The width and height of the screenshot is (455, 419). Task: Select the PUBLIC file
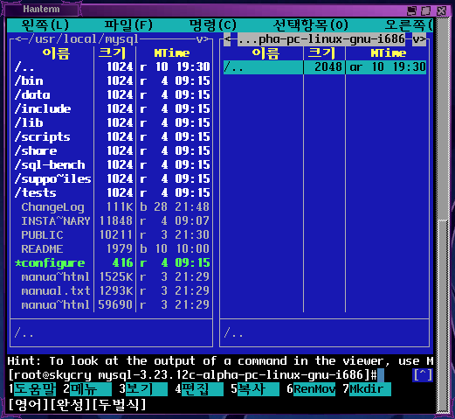(x=112, y=235)
